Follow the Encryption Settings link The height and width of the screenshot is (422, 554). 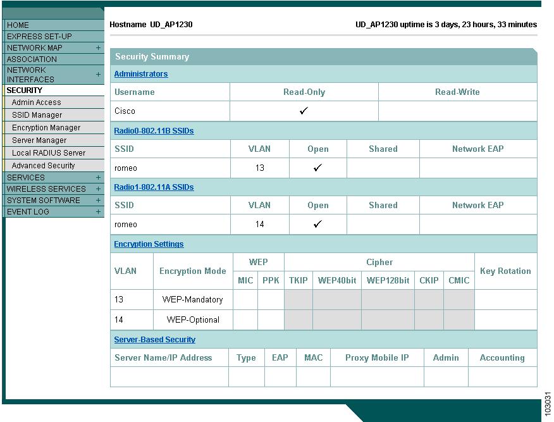[x=149, y=244]
